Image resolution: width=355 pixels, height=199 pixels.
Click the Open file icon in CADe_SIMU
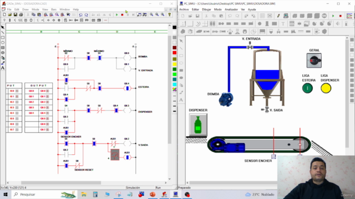tap(10, 15)
